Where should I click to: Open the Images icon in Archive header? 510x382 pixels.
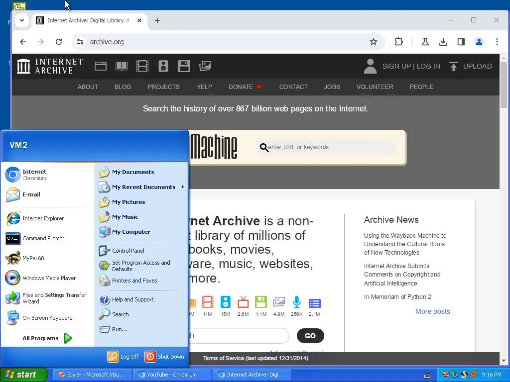coord(205,66)
